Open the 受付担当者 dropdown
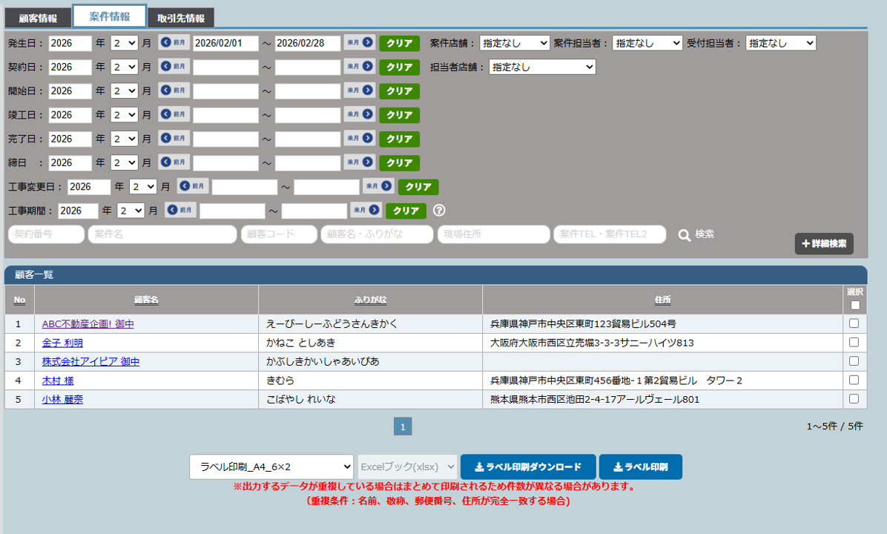This screenshot has width=887, height=534. 780,43
